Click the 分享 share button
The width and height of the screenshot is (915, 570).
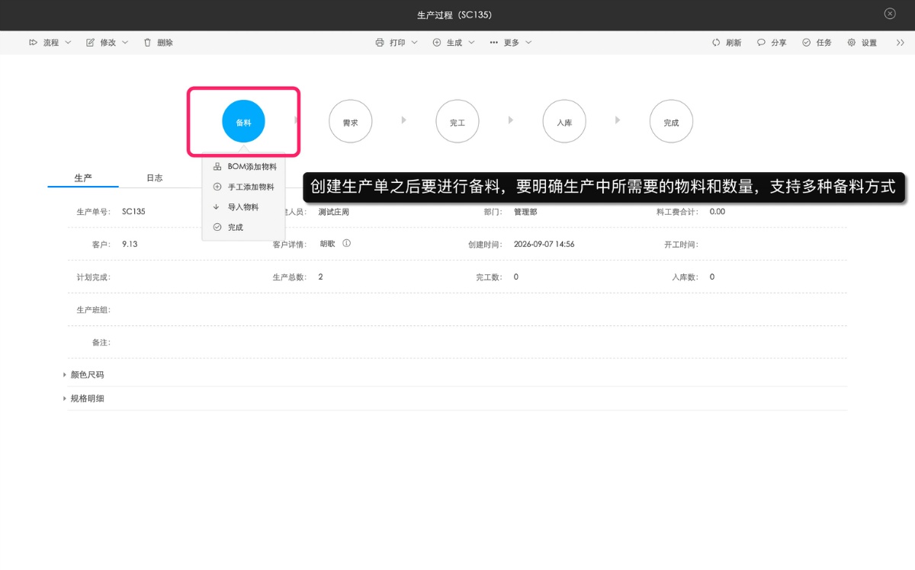click(772, 43)
